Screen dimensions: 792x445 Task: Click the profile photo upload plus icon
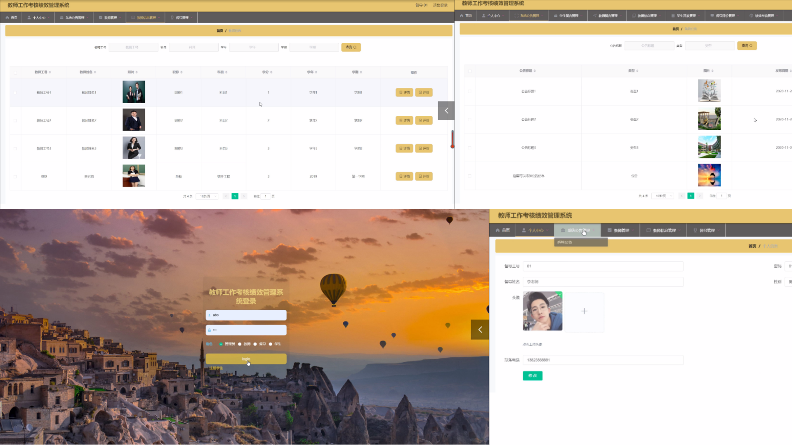[x=584, y=311]
